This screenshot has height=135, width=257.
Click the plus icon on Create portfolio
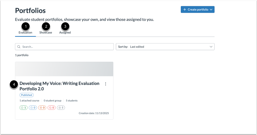tap(185, 9)
